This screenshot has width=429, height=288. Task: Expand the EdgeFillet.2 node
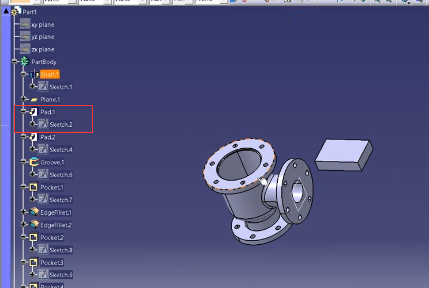[23, 224]
